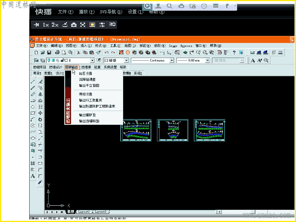This screenshot has width=296, height=222.
Task: Open the 0.00 mm lineweight dropdown
Action: coord(208,60)
